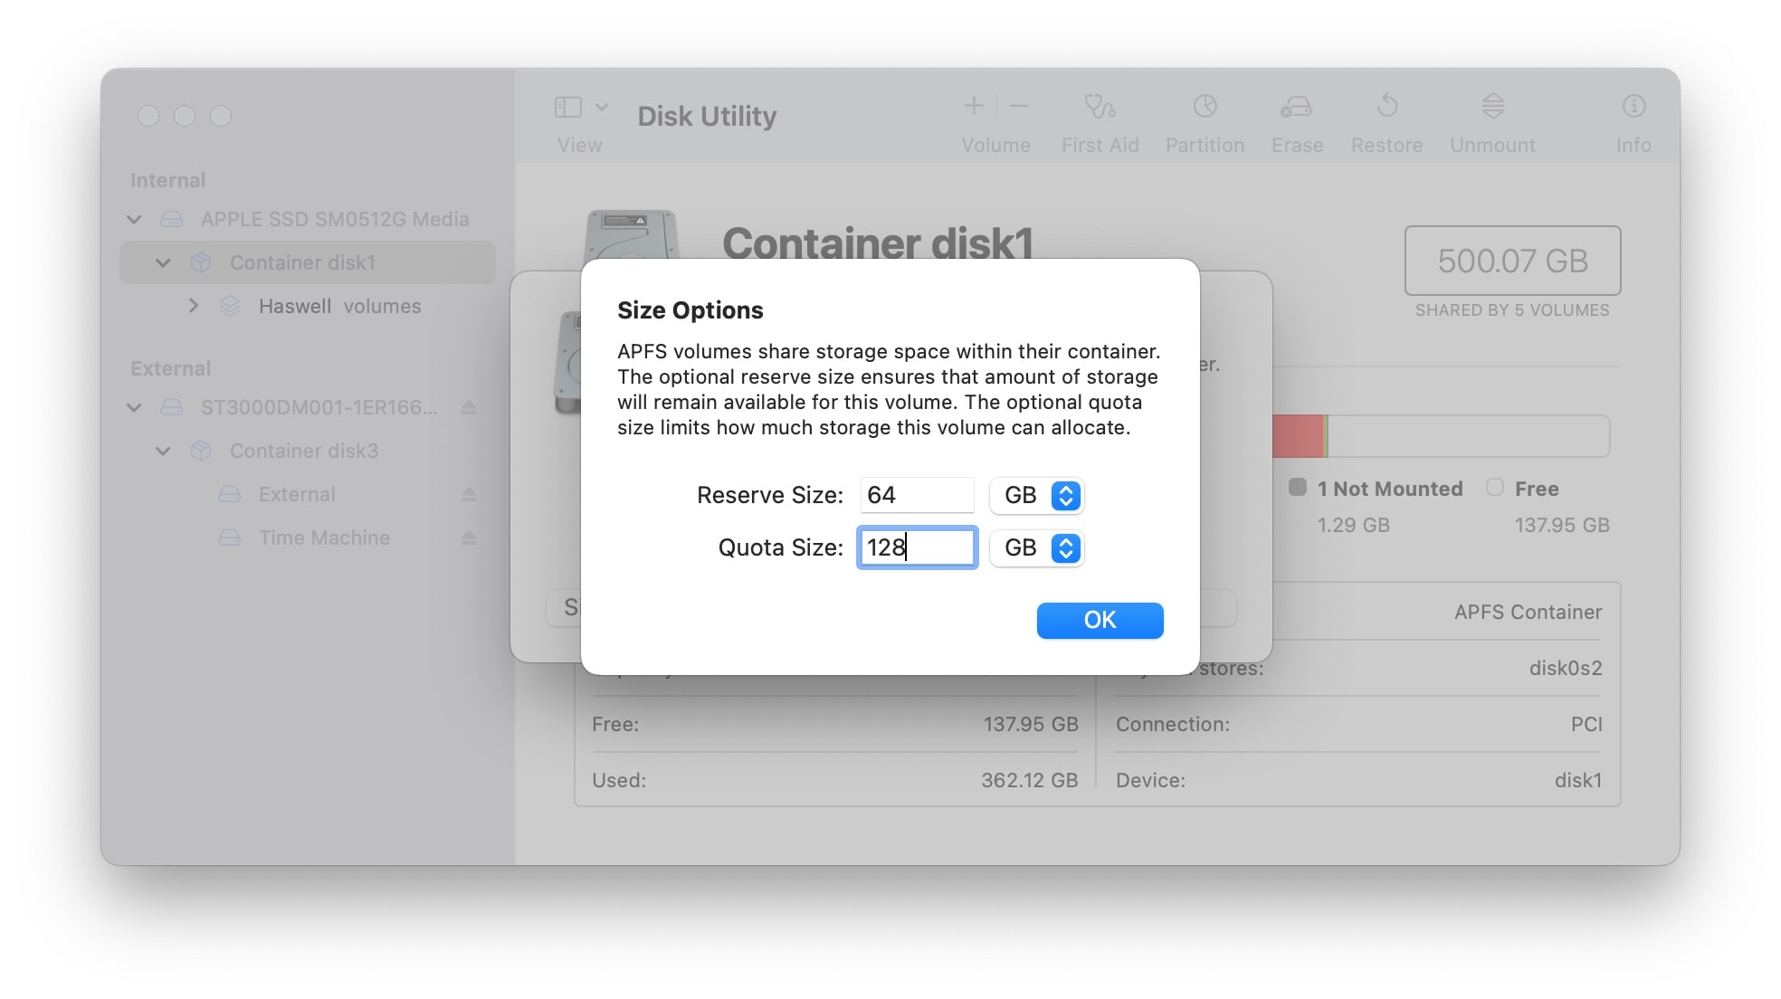Expand the Haswell volumes group

coord(193,307)
